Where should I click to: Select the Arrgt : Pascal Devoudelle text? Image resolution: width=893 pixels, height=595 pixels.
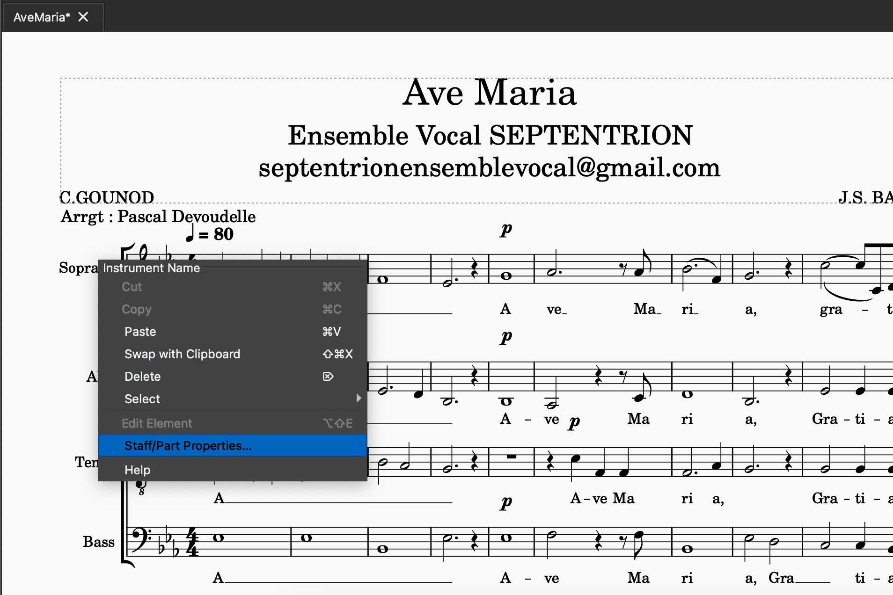pos(158,217)
